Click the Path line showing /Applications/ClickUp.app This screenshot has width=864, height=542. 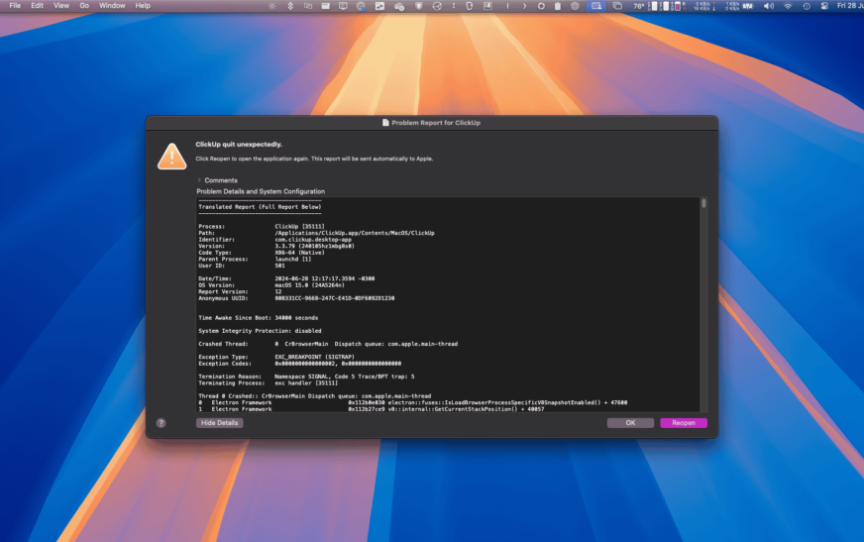[316, 233]
